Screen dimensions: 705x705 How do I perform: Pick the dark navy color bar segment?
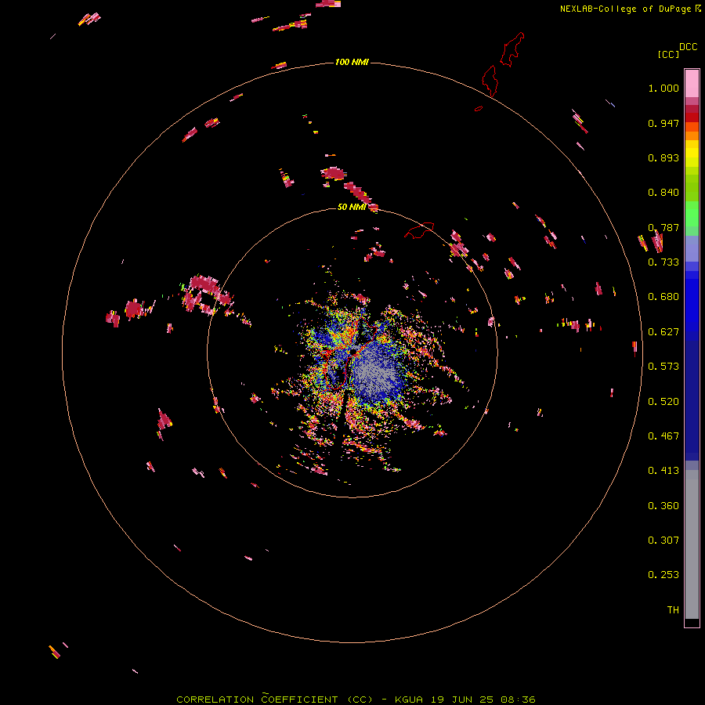(692, 400)
